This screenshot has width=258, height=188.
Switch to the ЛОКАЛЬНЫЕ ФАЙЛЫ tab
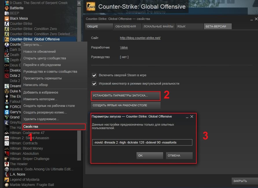click(x=158, y=27)
